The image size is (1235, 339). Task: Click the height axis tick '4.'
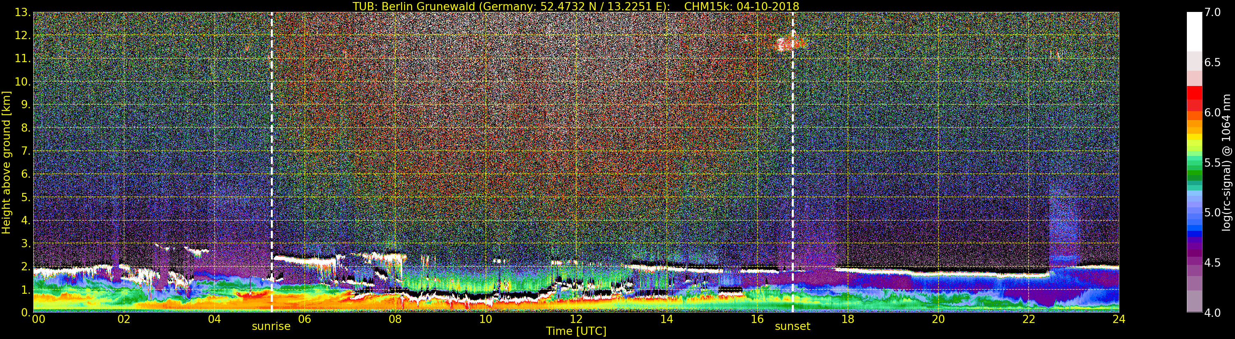(26, 220)
